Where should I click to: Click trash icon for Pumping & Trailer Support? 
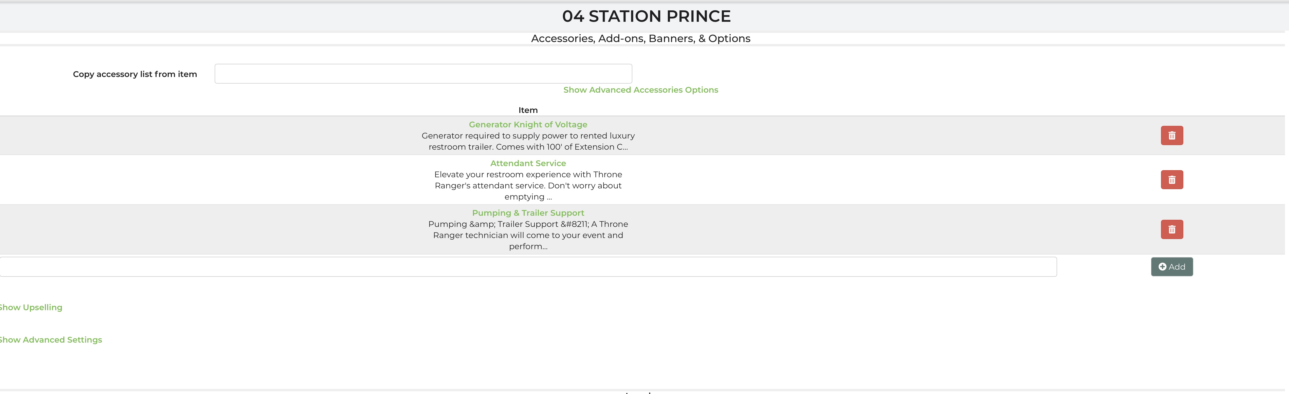pyautogui.click(x=1171, y=229)
